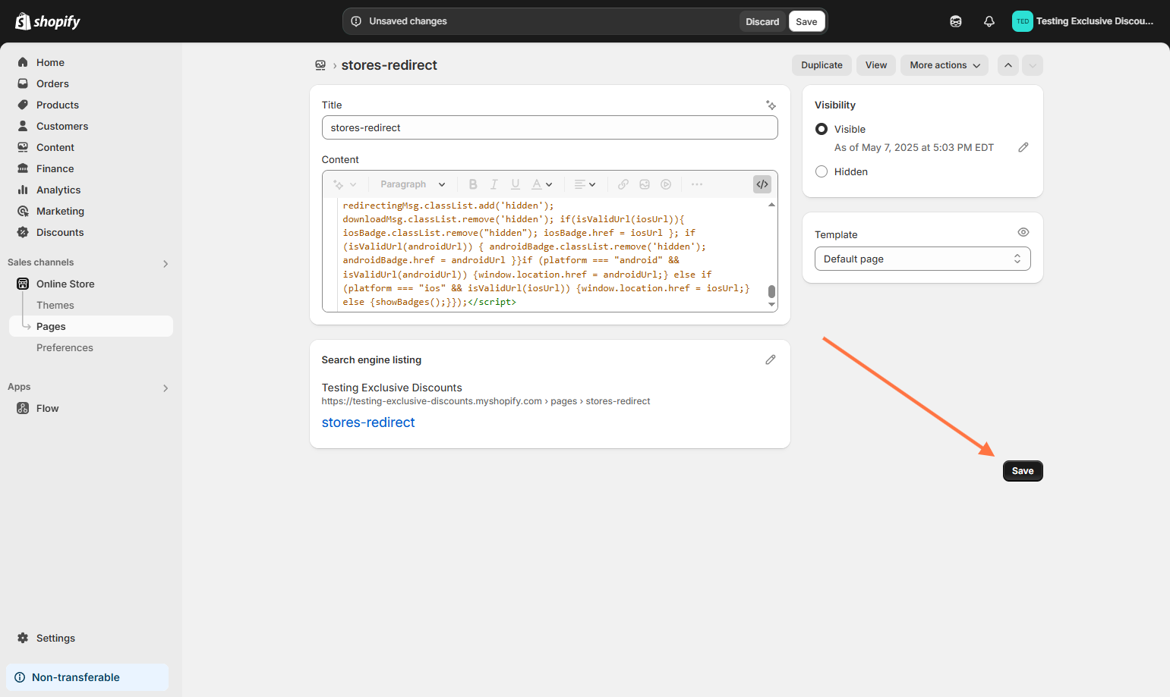Expand the Apps section chevron
1170x697 pixels.
coord(166,388)
